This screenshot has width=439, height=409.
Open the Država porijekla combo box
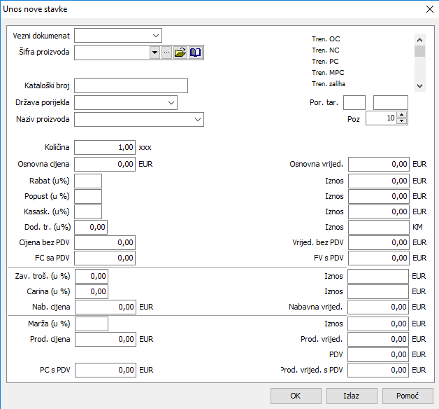click(x=171, y=103)
